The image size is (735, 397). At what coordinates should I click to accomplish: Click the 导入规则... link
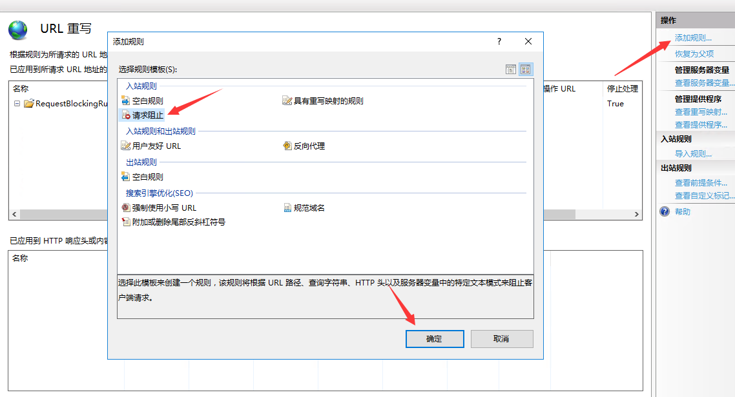coord(693,154)
